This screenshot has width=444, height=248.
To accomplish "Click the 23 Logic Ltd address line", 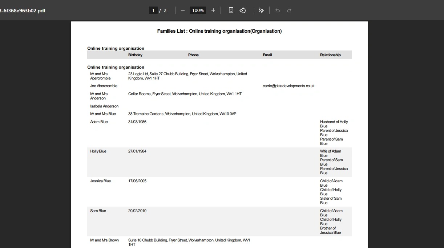I will click(187, 76).
